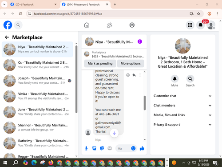Switch to the first Facebook browser tab
The width and height of the screenshot is (222, 167).
(33, 4)
